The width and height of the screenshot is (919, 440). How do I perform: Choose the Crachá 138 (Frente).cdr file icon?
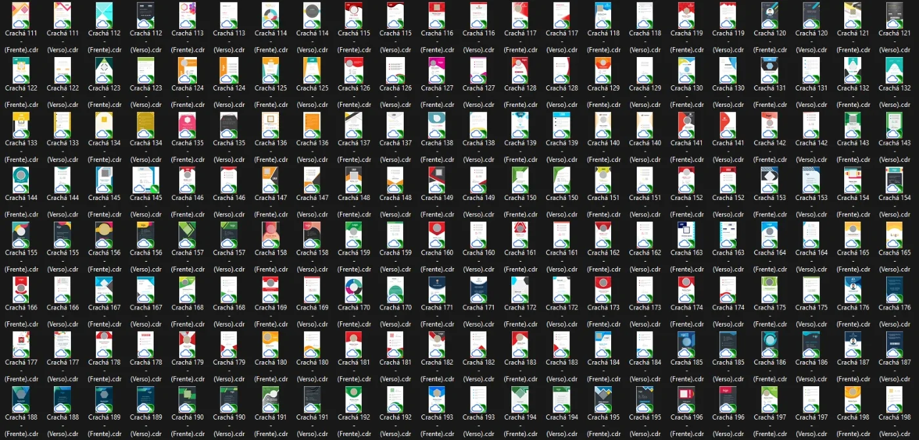coord(437,125)
